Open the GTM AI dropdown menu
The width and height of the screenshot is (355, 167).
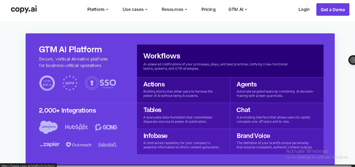[238, 9]
